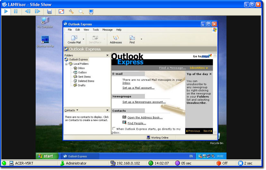The image size is (266, 170).
Task: Click Working Online status bar entry
Action: pos(157,137)
